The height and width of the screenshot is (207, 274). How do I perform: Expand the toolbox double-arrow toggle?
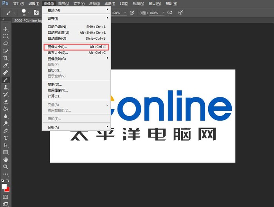(x=3, y=19)
